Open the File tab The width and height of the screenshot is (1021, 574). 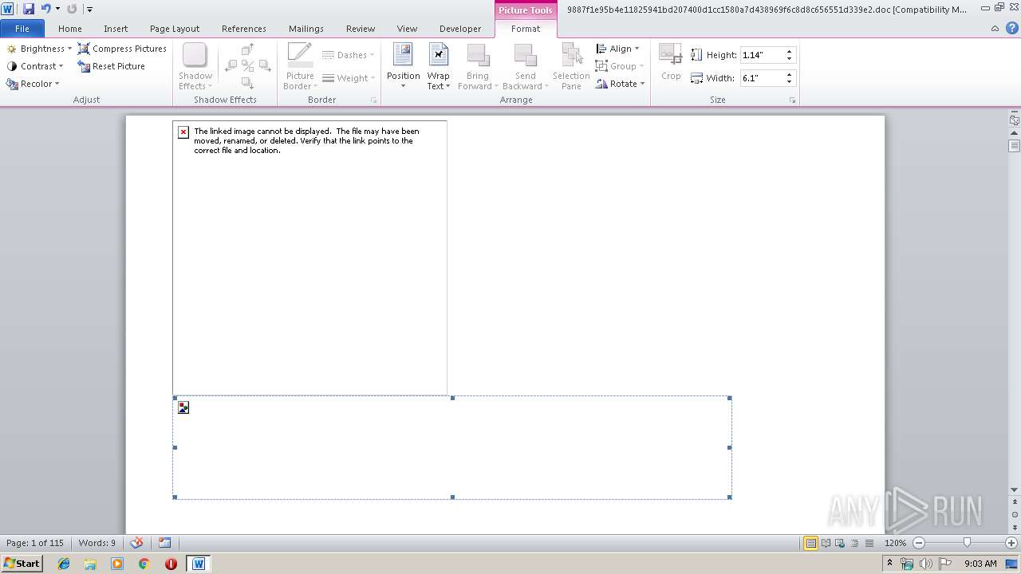(22, 29)
